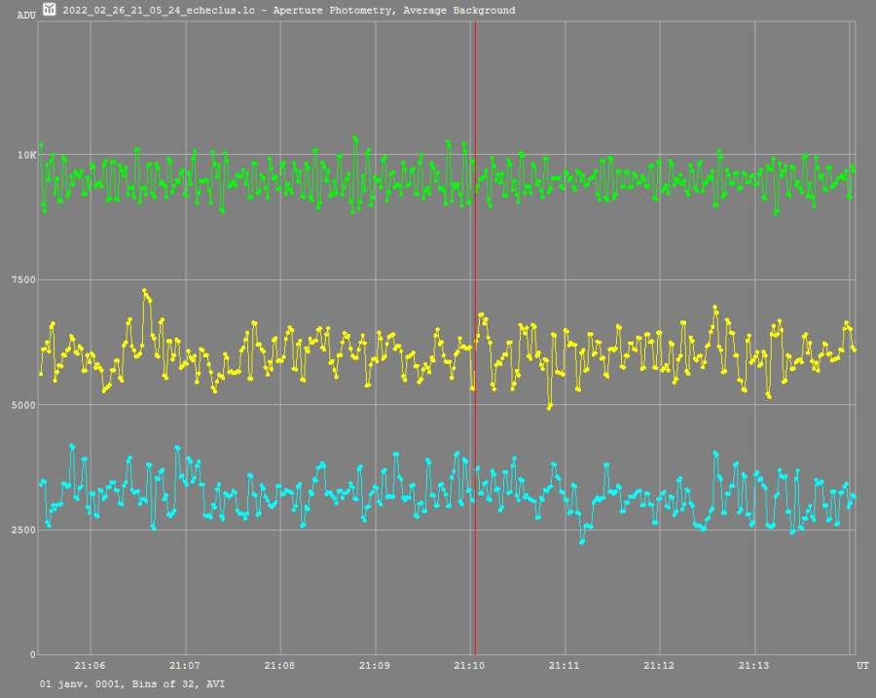Click the Tangra logo icon beside the title
Viewport: 876px width, 698px height.
point(49,10)
